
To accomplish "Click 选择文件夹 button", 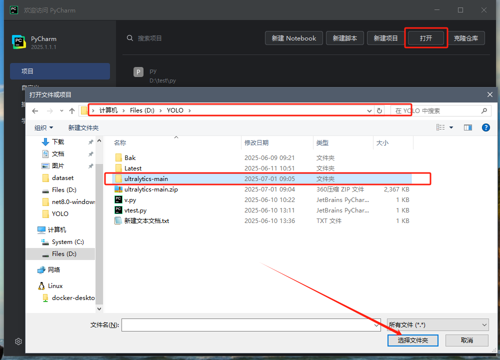I will click(412, 340).
